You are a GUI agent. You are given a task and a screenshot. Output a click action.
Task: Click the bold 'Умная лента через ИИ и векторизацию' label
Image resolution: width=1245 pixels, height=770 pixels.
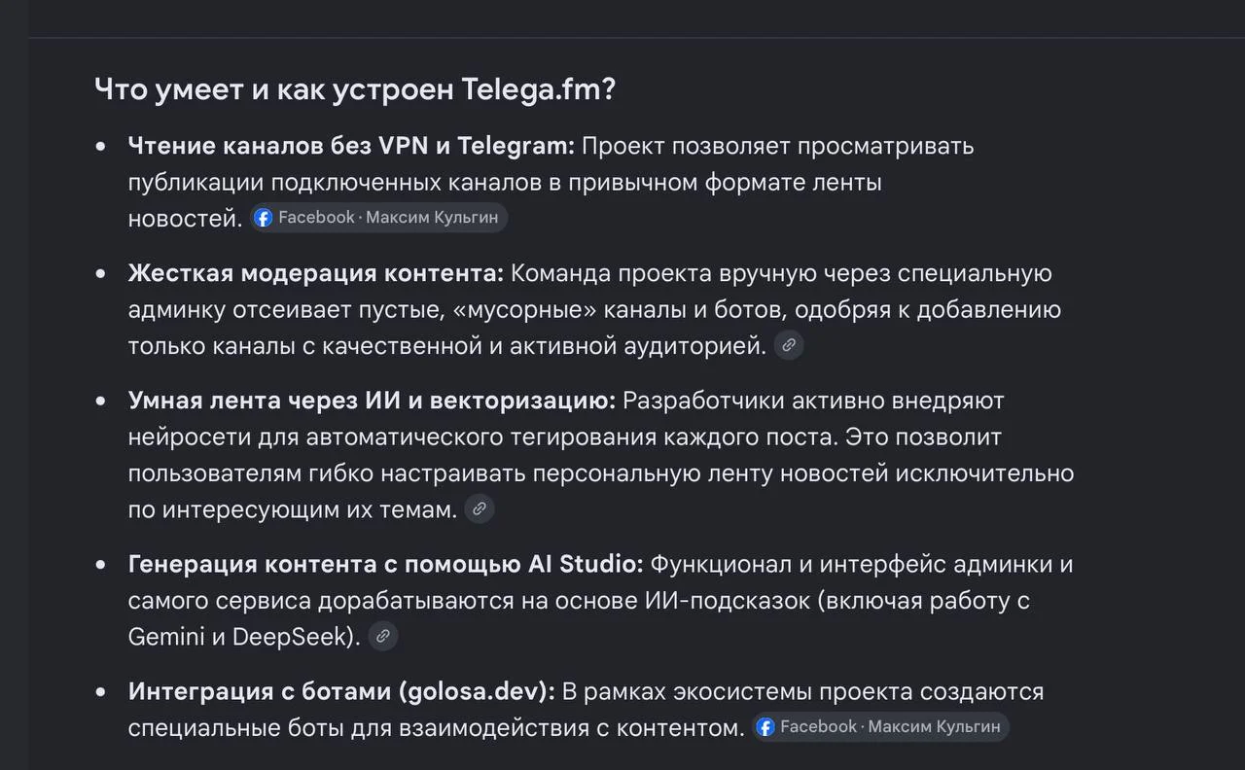[372, 401]
